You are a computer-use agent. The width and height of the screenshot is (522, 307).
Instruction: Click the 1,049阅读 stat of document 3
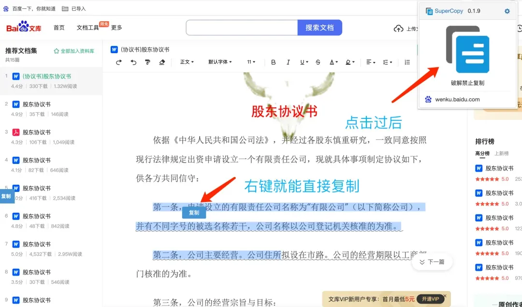click(x=63, y=142)
